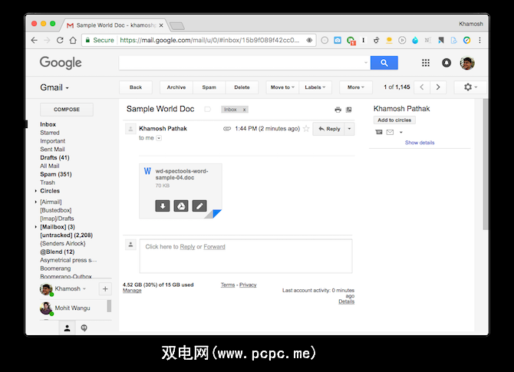Email this contact envelope icon

390,132
